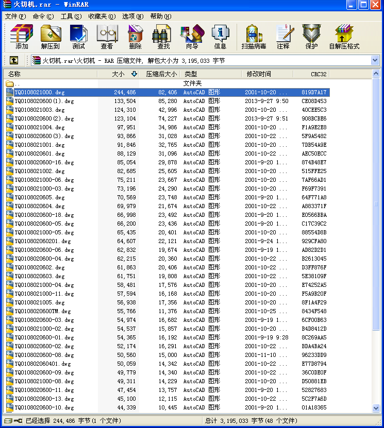The image size is (384, 428).
Task: Select file YQ0108020600-18.dwg
Action: click(x=168, y=215)
